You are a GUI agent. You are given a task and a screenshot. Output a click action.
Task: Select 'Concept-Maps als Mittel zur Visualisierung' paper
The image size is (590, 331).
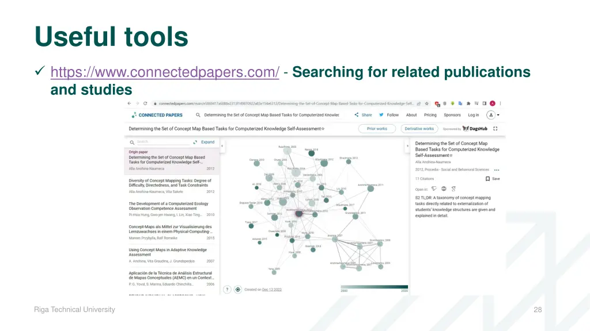tap(172, 232)
